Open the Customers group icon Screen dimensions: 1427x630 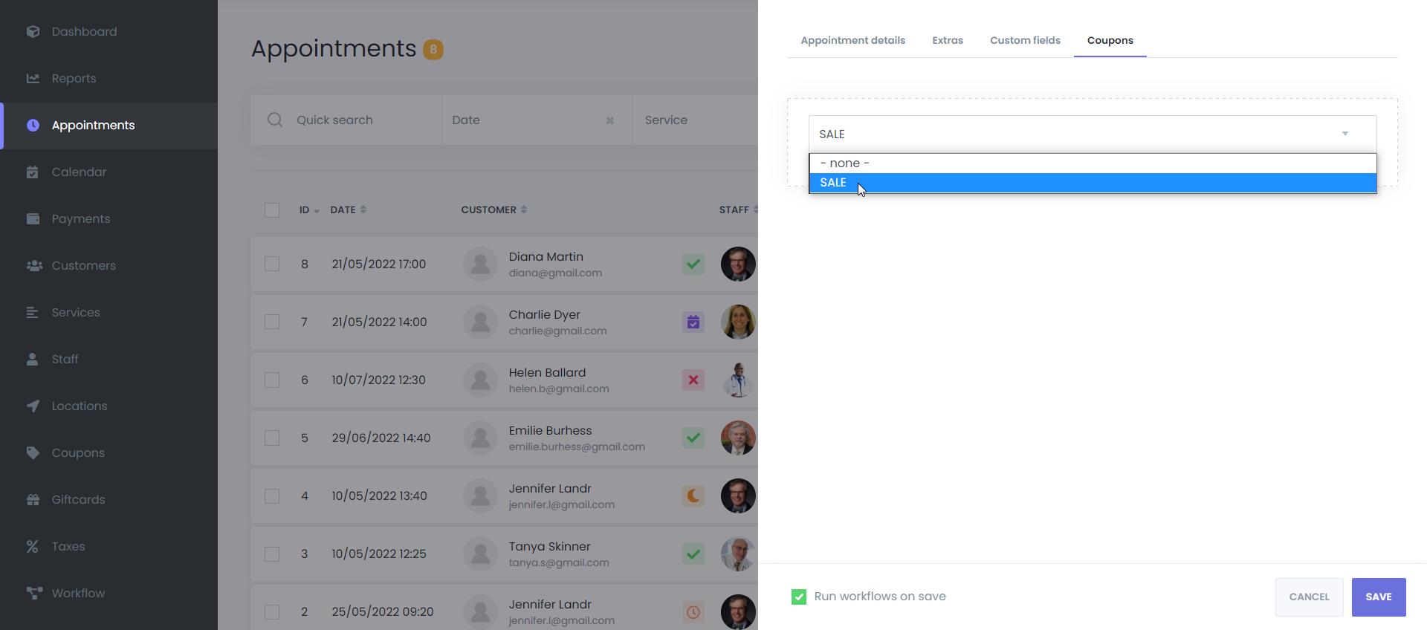(x=34, y=265)
